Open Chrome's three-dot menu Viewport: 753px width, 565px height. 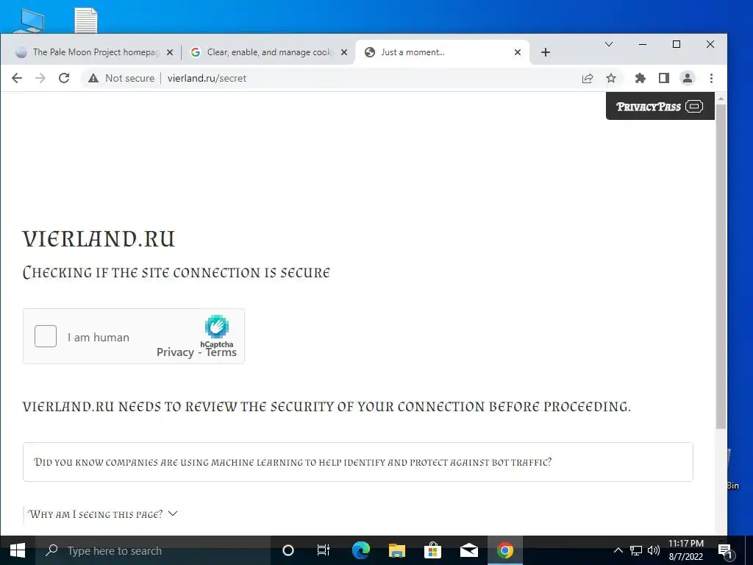pos(711,78)
